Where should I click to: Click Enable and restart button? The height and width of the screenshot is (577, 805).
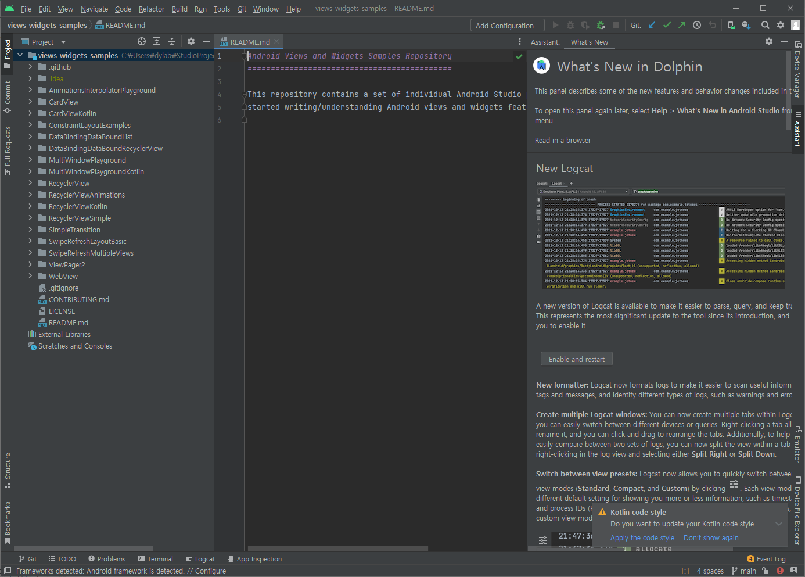point(577,359)
